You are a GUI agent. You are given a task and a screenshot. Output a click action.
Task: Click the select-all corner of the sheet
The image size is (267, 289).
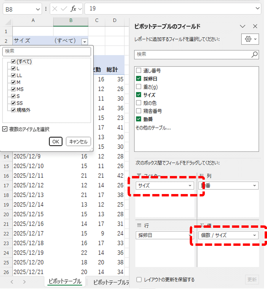[8, 22]
